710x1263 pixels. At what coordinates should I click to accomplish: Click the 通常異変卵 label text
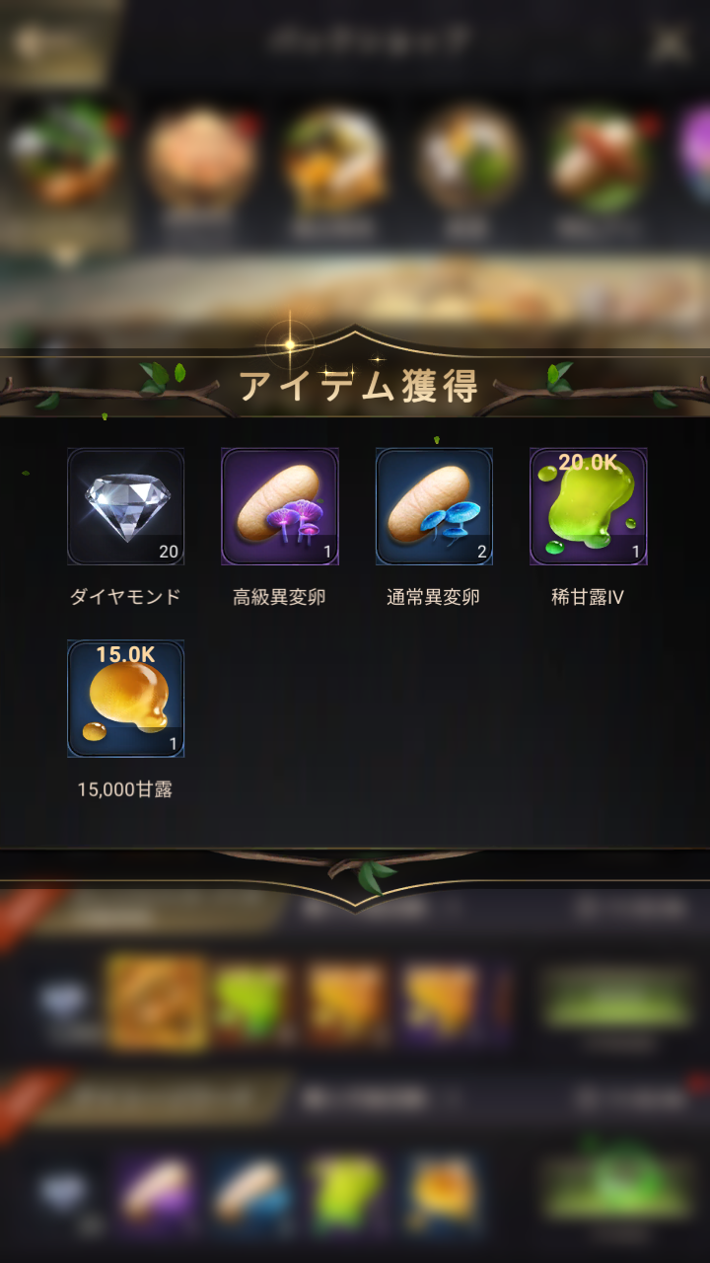[434, 597]
